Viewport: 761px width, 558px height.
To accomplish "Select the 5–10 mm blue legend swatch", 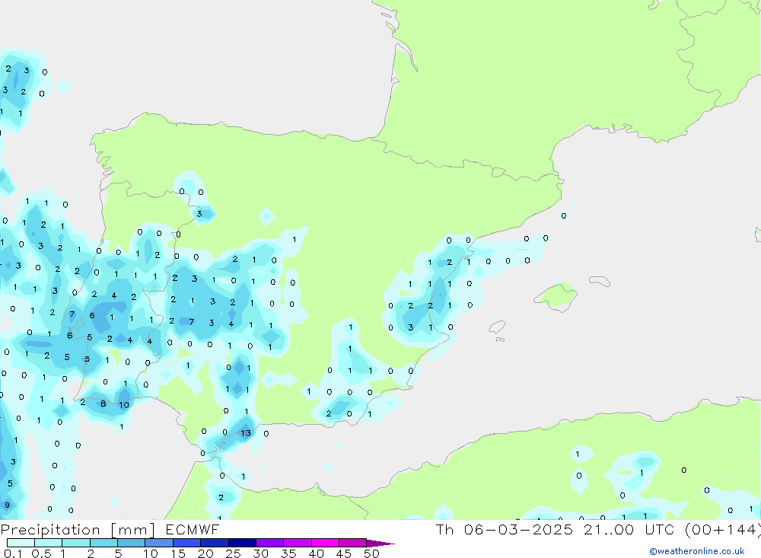I will tap(132, 543).
